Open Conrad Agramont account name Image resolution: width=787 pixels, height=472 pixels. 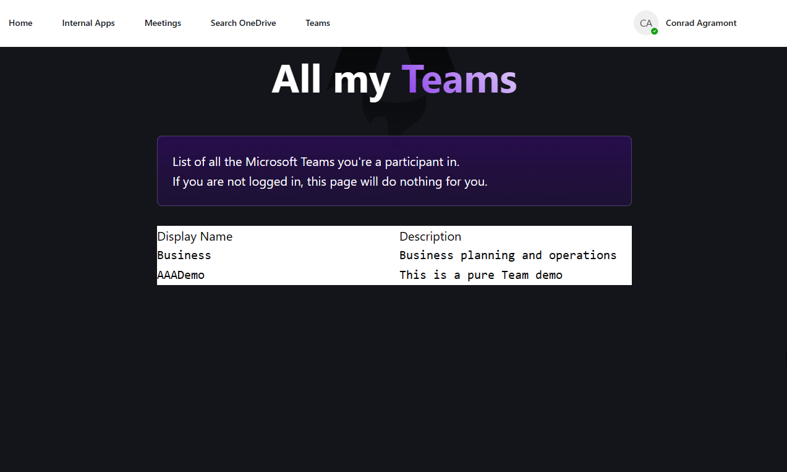coord(701,23)
